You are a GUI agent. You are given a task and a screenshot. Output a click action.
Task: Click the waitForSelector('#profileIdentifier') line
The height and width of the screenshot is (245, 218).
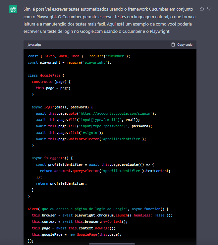[91, 139]
